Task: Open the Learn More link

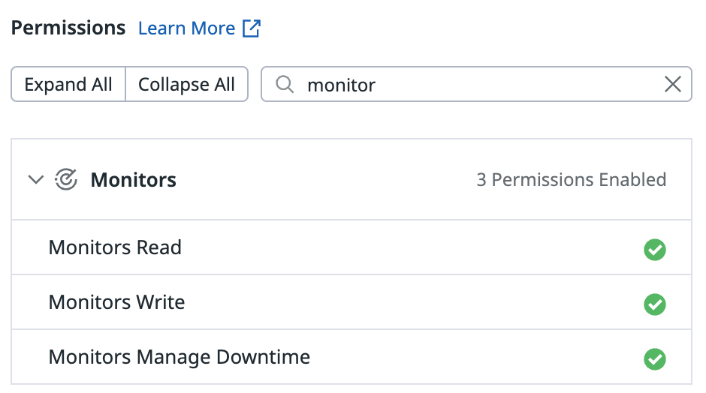Action: tap(186, 28)
